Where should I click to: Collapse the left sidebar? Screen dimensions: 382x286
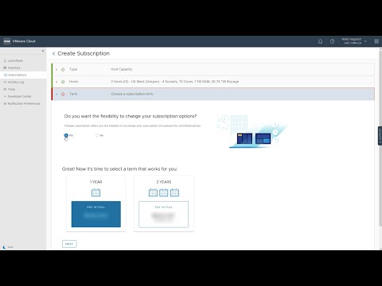[43, 51]
